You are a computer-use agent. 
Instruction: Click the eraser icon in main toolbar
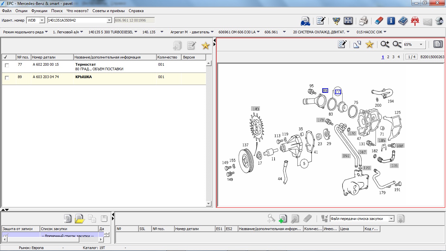[379, 21]
